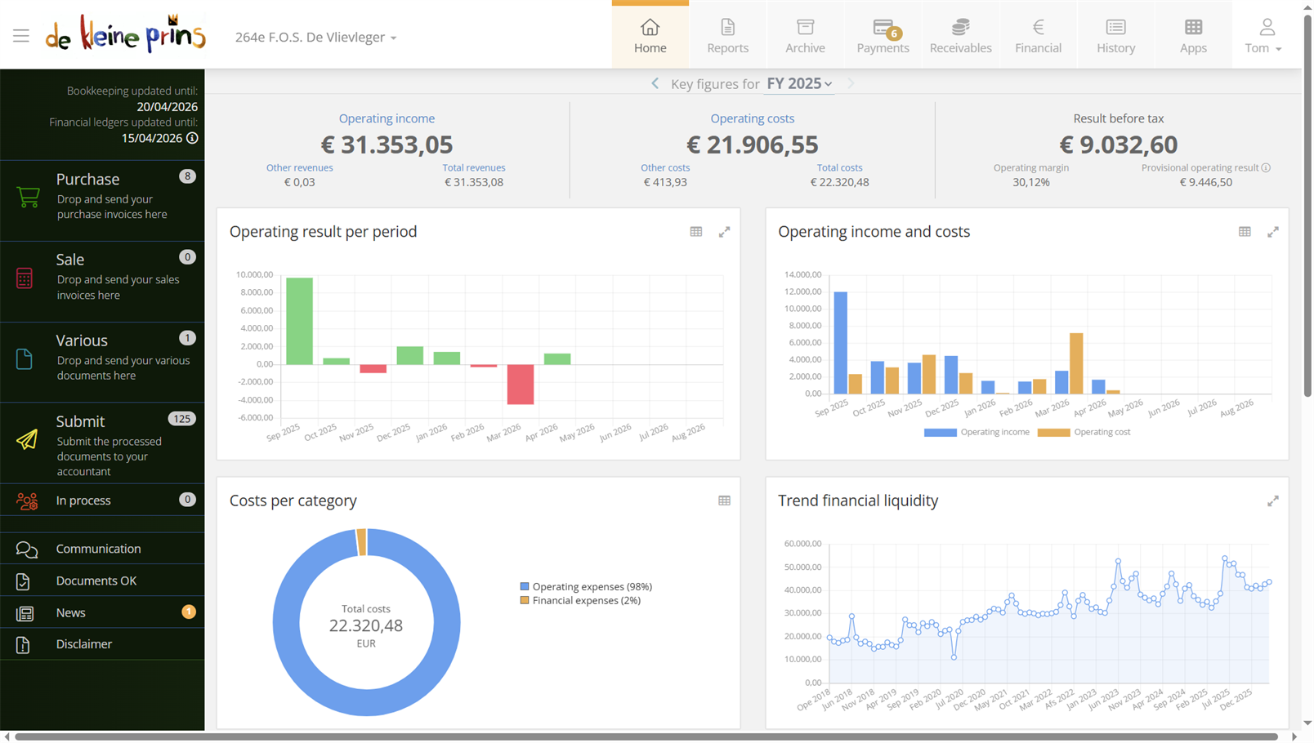Click the Purchase shopping cart icon
Screen dimensions: 1314x743
28,197
